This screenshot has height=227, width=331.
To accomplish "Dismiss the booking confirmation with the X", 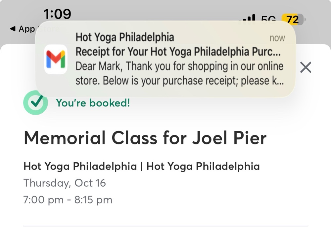I will pos(305,67).
